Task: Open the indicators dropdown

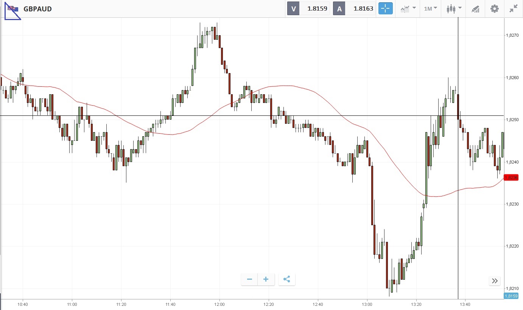Action: click(x=408, y=8)
